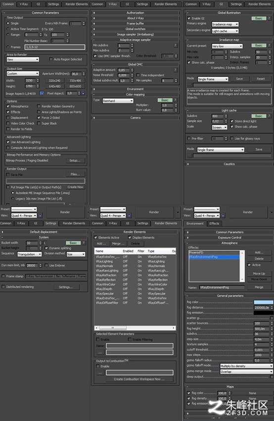The height and width of the screenshot is (421, 274).
Task: Click the 640x480 output size preset
Action: [54, 86]
